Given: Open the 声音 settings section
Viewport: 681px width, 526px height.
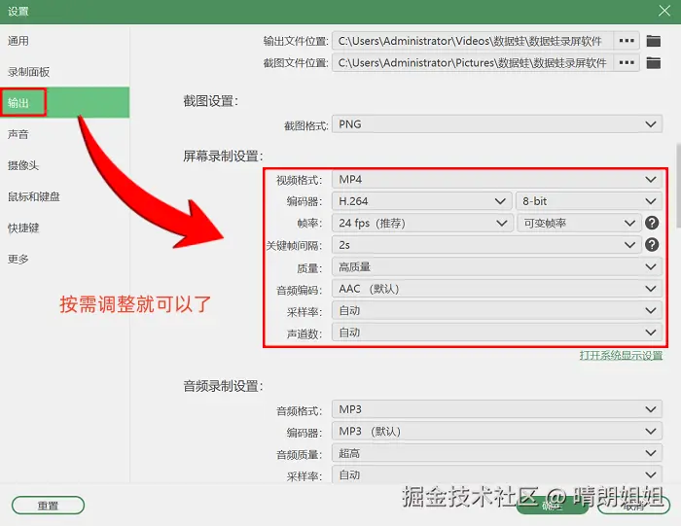Looking at the screenshot, I should 65,134.
